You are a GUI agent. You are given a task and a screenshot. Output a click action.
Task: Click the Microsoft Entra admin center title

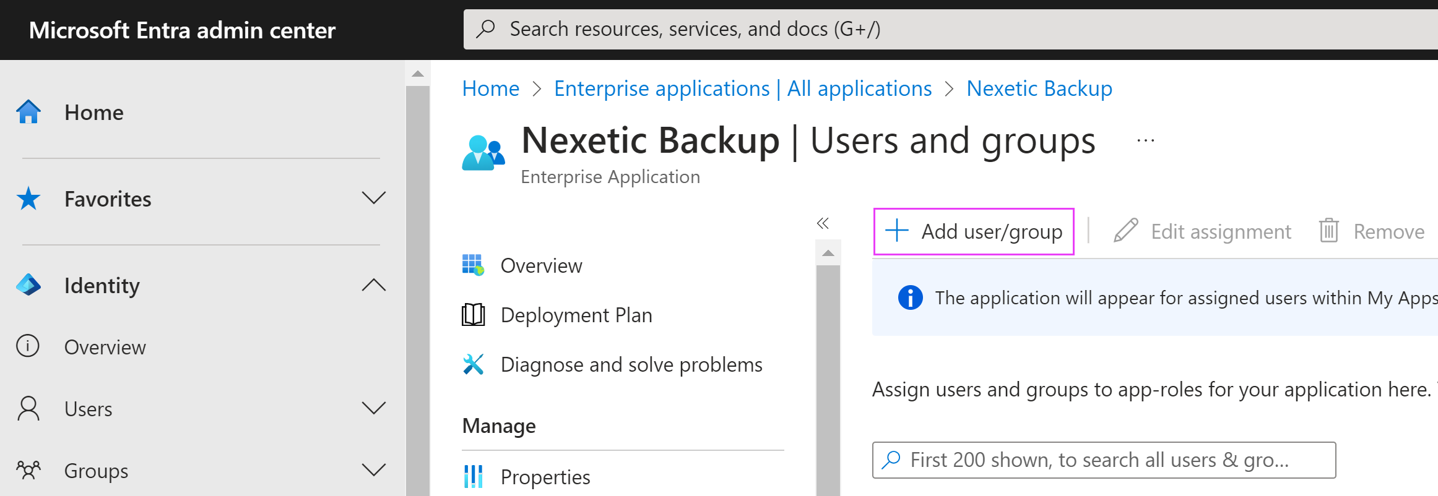tap(182, 30)
